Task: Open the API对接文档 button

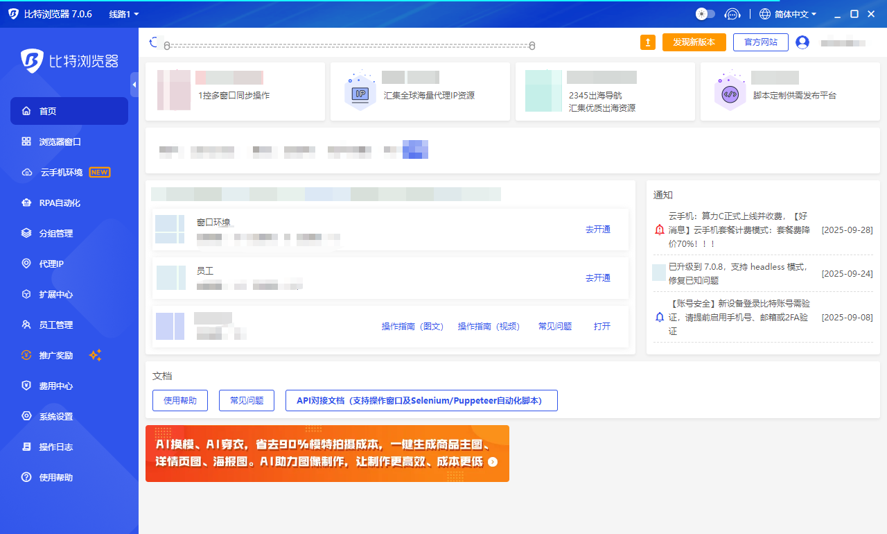Action: (x=421, y=400)
